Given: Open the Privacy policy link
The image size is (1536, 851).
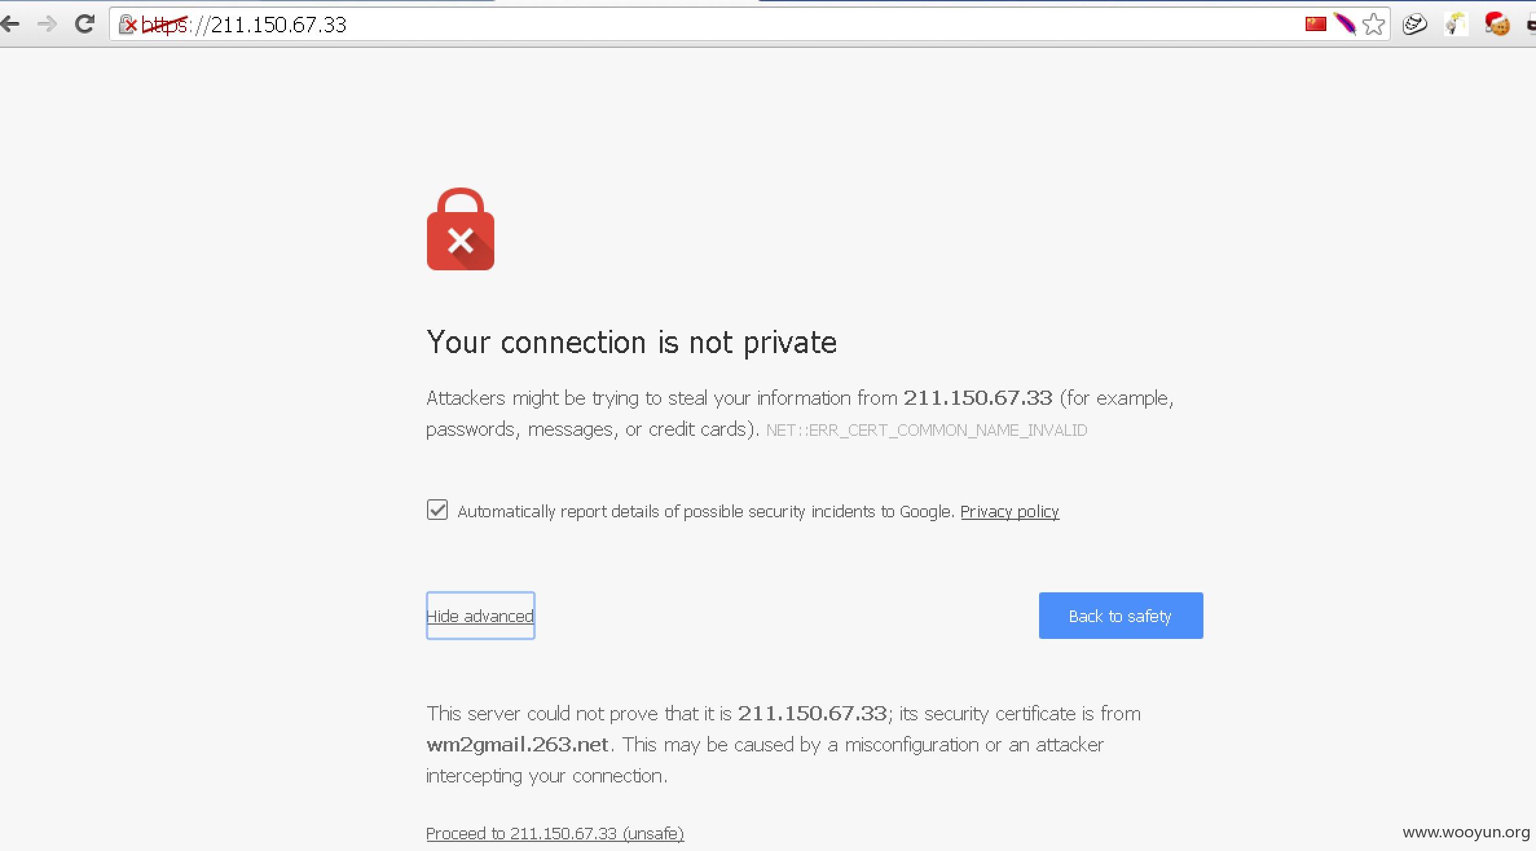Looking at the screenshot, I should pyautogui.click(x=1009, y=512).
